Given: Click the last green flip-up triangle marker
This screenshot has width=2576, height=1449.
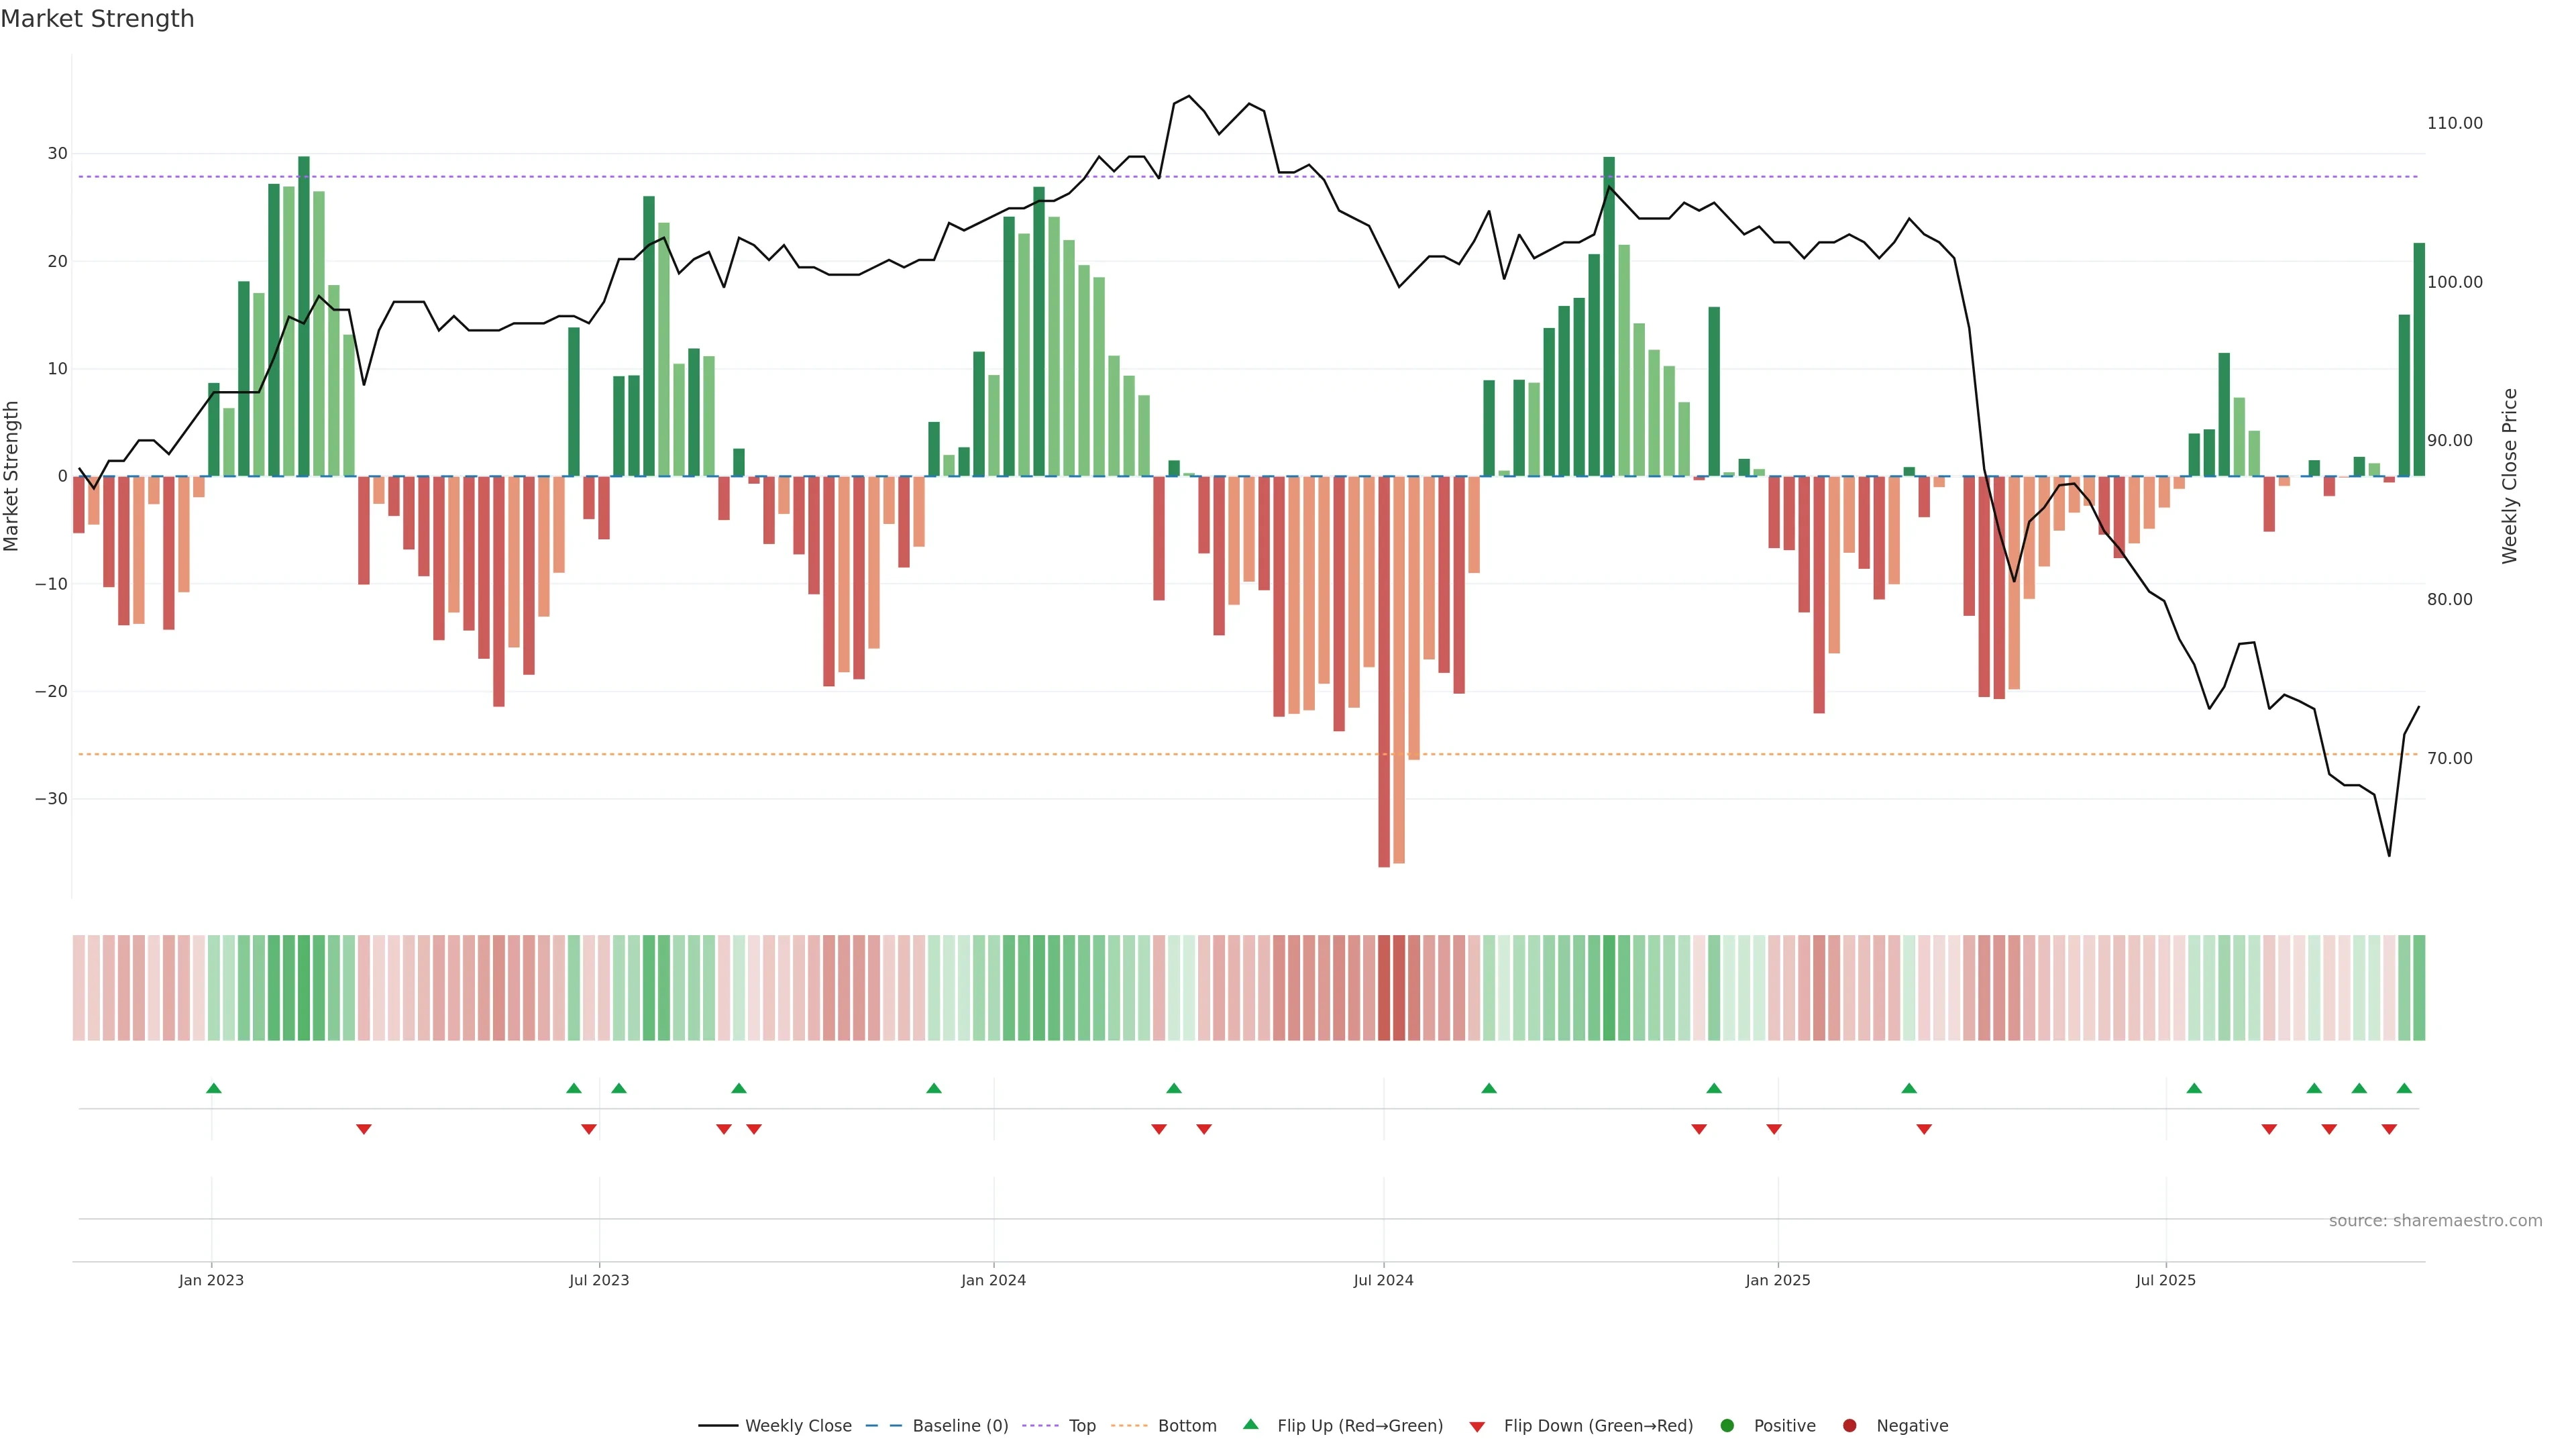Looking at the screenshot, I should click(x=2404, y=1088).
